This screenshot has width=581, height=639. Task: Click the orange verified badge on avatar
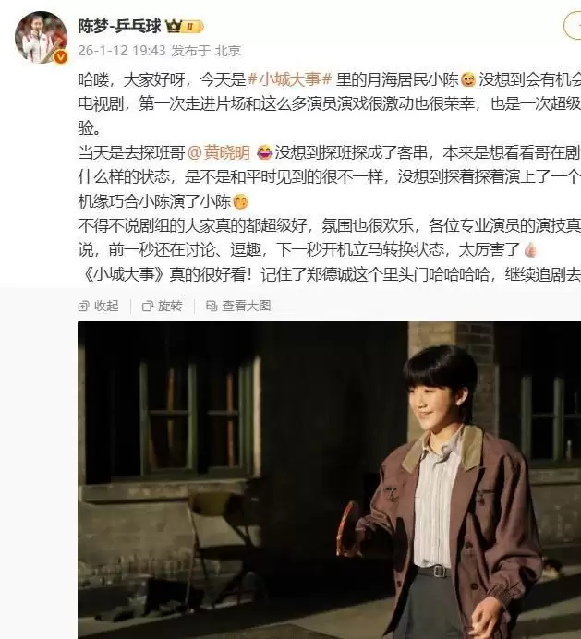[x=61, y=57]
